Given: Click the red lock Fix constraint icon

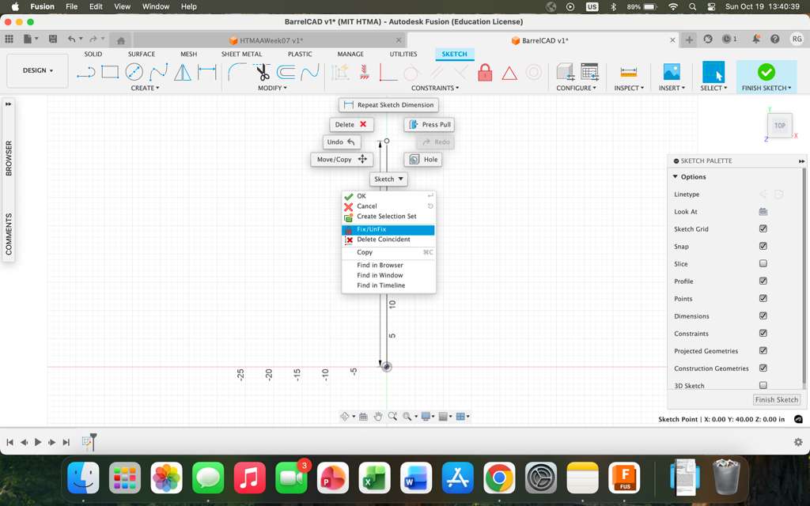Looking at the screenshot, I should tap(485, 74).
